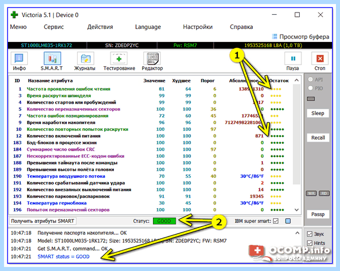This screenshot has width=340, height=271.
Task: Click log line Получение паспорта накопителя
Action: coord(82,233)
